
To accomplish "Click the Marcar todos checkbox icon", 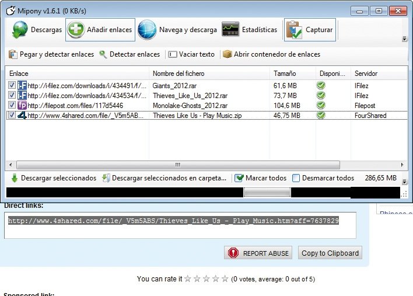I will coord(239,178).
